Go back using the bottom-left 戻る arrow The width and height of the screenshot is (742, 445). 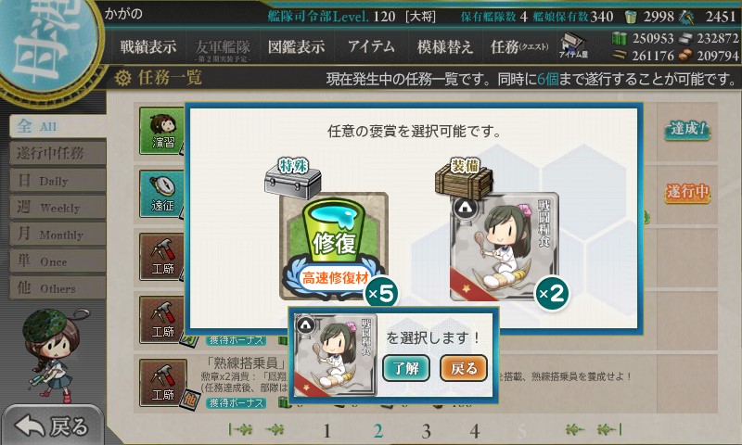[x=52, y=426]
